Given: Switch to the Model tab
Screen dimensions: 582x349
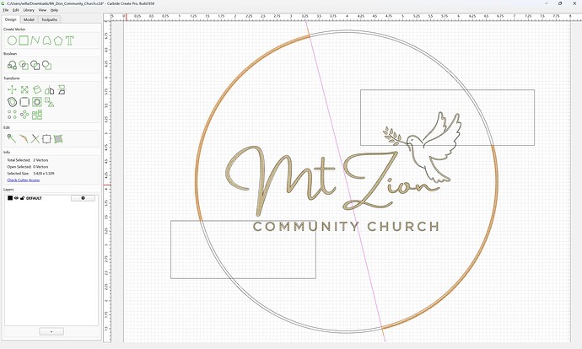Looking at the screenshot, I should point(29,19).
